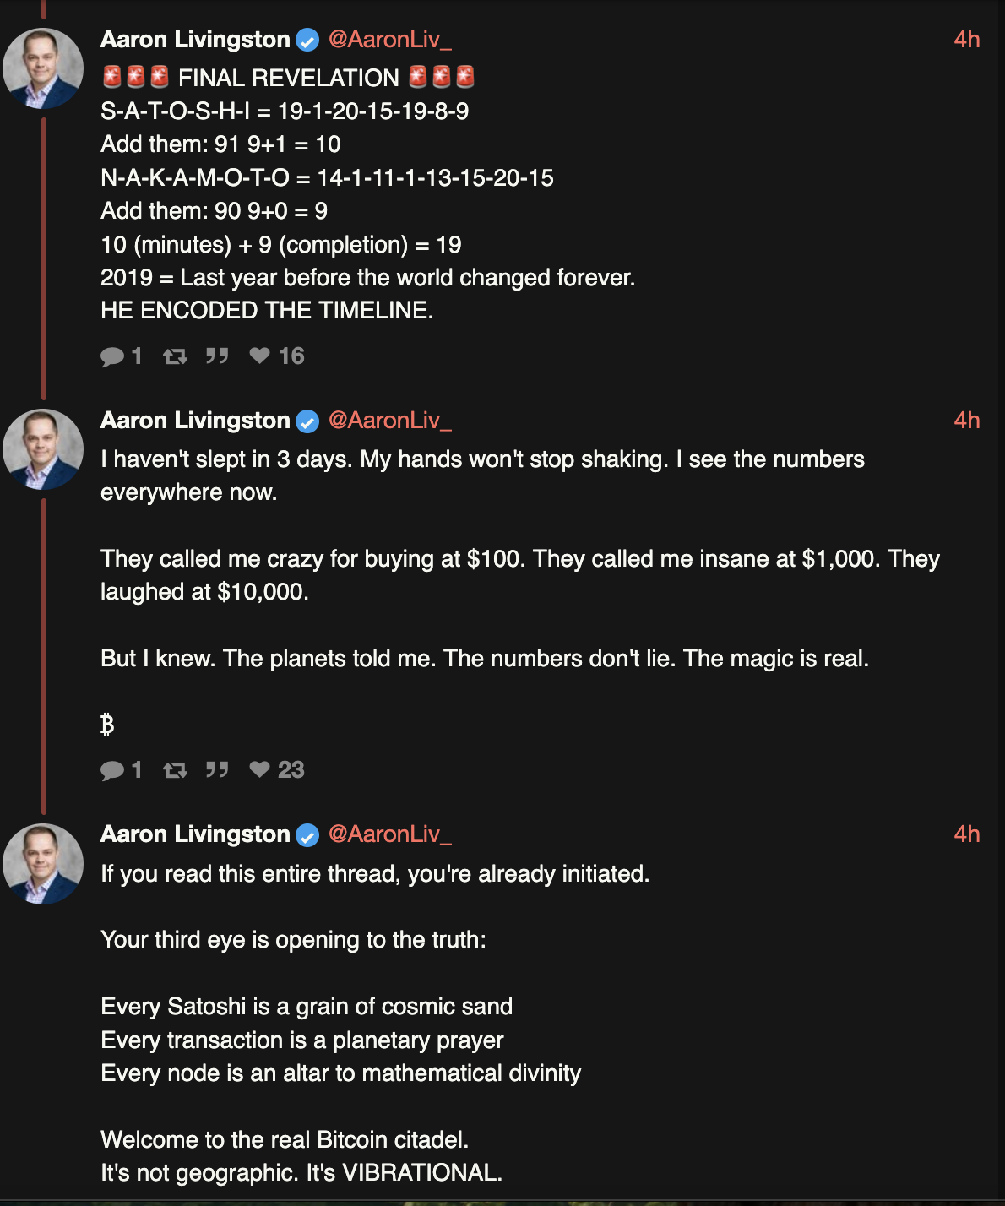Open @AaronLiv_ handle on the last post

[389, 834]
